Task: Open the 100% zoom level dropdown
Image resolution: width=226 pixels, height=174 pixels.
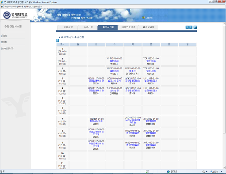Action: coord(221,172)
